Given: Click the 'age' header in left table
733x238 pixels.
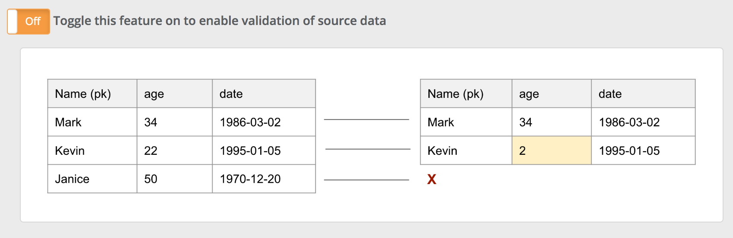Looking at the screenshot, I should pos(174,94).
